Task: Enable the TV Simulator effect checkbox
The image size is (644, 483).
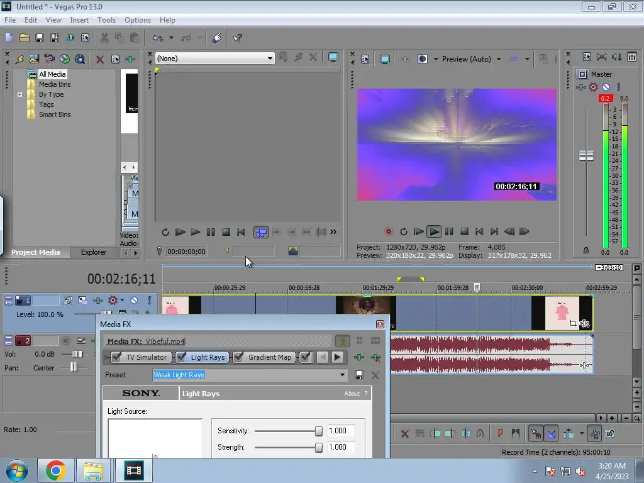Action: tap(116, 357)
